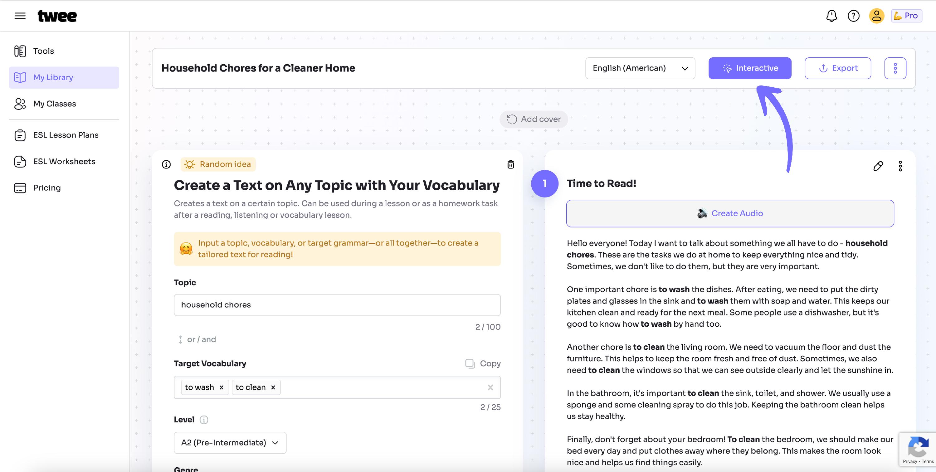
Task: Click the 'to wash' tag text
Action: tap(199, 387)
